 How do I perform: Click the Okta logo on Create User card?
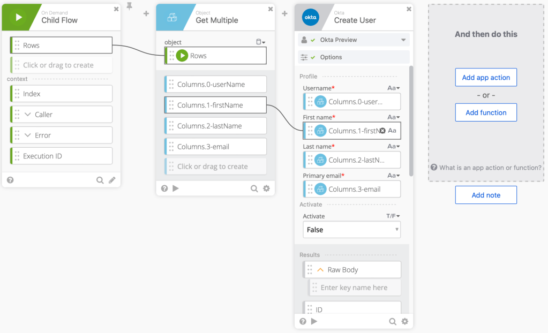coord(310,17)
